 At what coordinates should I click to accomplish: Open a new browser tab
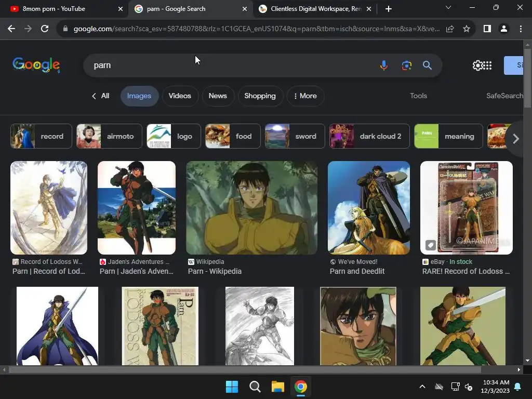pyautogui.click(x=389, y=9)
